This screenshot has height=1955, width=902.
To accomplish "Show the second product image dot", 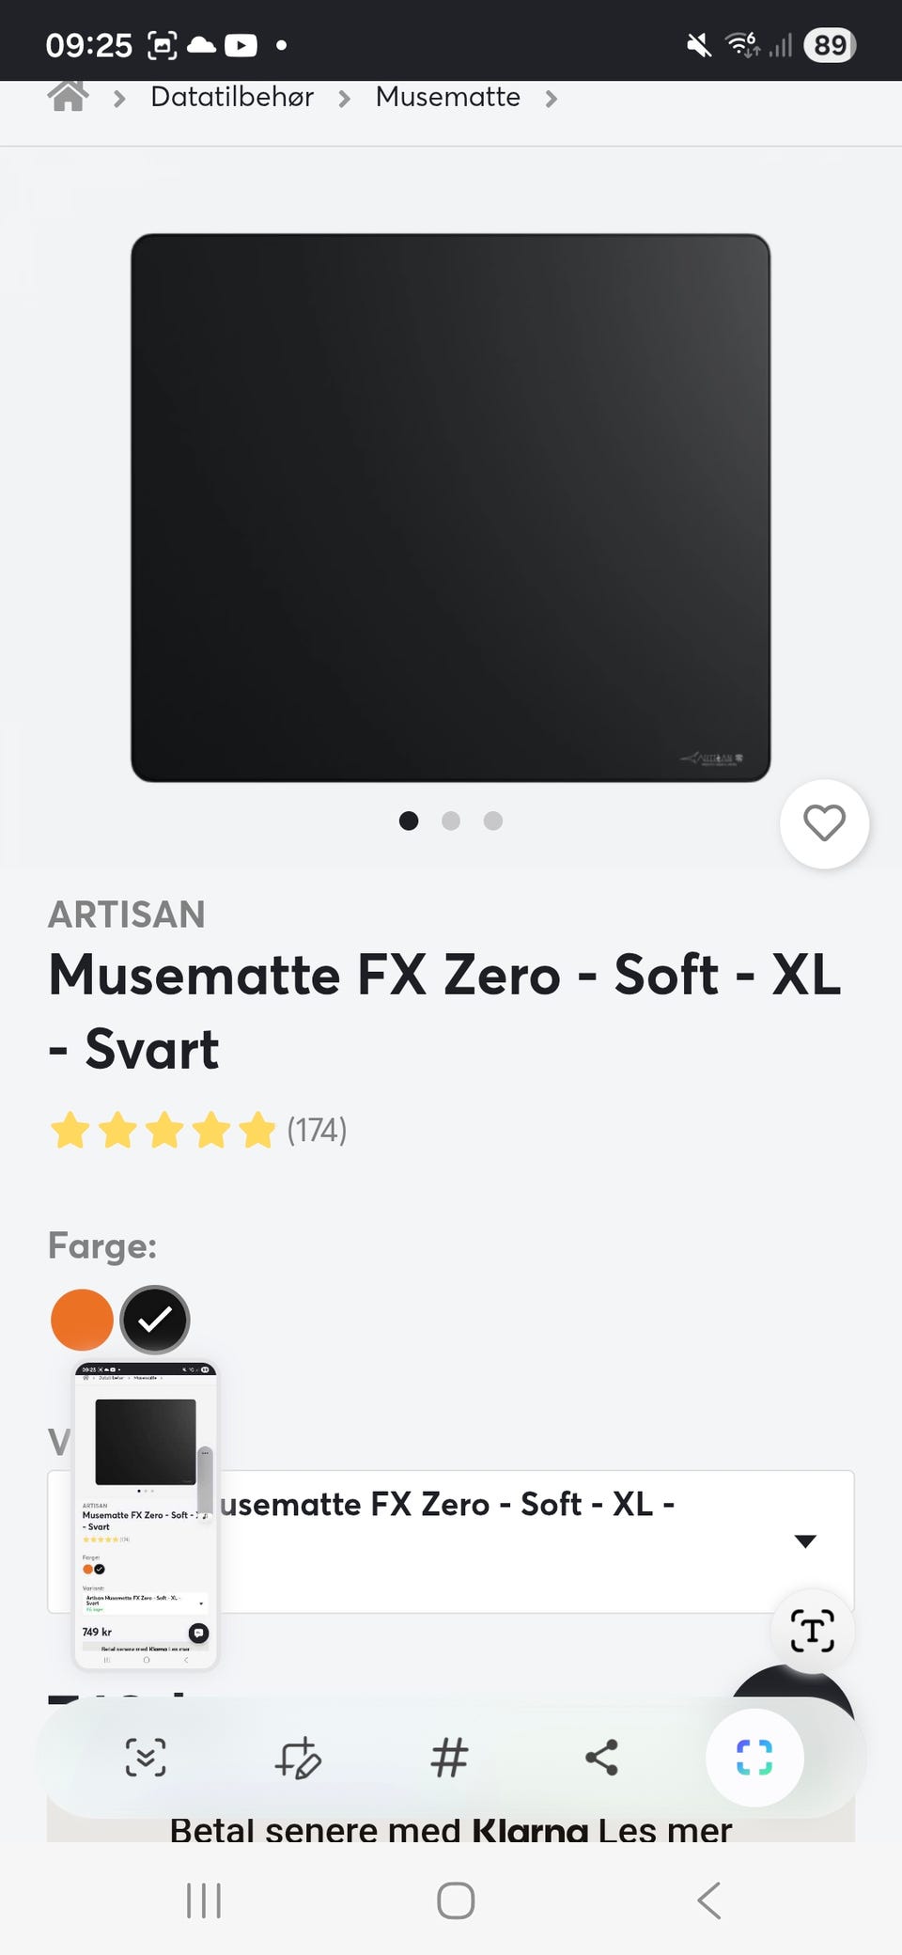I will pyautogui.click(x=451, y=821).
